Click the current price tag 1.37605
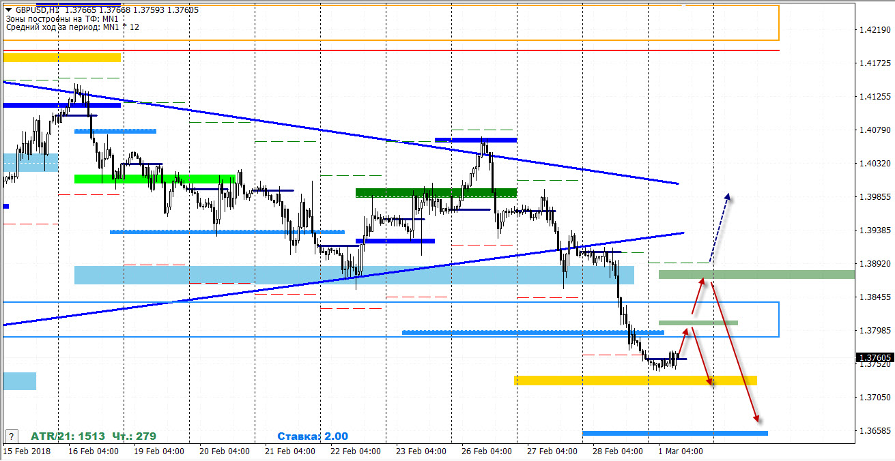 coord(875,357)
